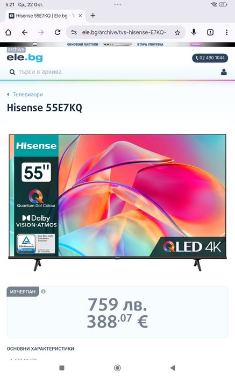Open a new tab with plus button

[x=93, y=16]
